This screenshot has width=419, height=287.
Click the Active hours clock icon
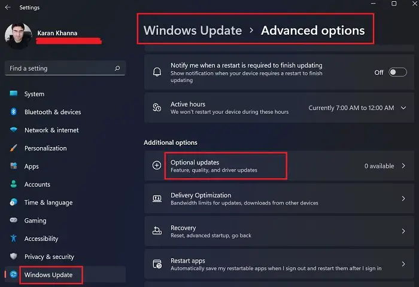coord(157,108)
